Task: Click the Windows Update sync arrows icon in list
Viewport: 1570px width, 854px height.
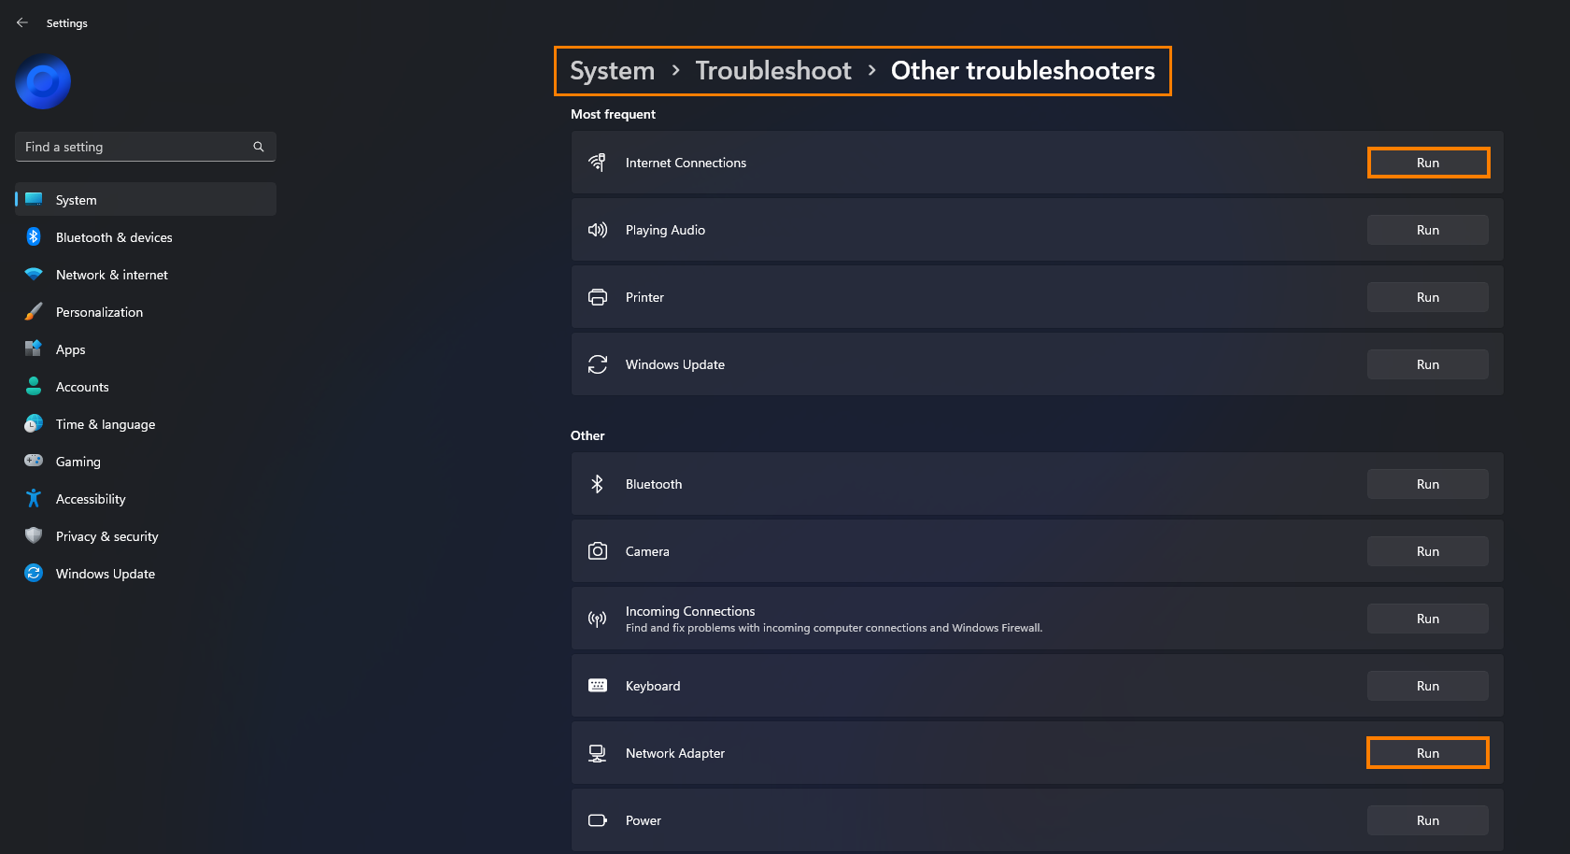Action: pyautogui.click(x=598, y=364)
